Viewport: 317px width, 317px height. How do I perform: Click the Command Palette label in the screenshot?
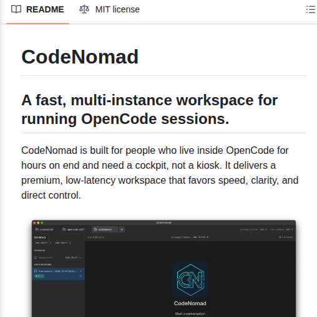(x=180, y=237)
